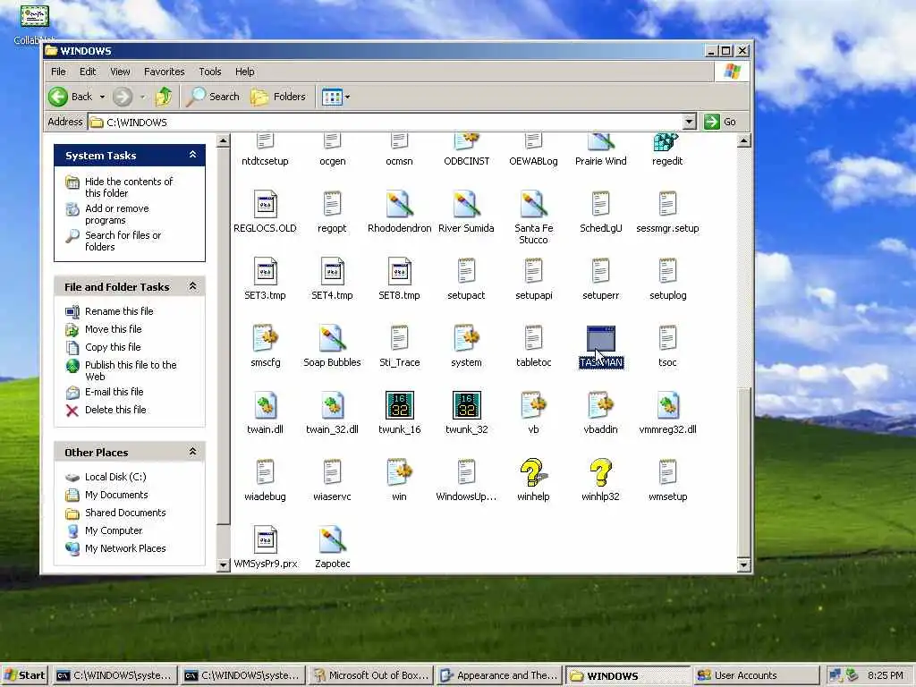
Task: Select the winhlp32 question mark icon
Action: tap(600, 472)
